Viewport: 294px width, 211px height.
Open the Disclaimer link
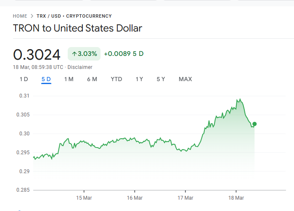pos(80,67)
